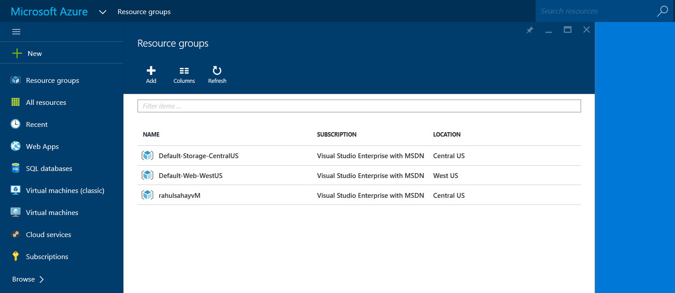
Task: Click the rahulsahayvM resource group icon
Action: [147, 195]
